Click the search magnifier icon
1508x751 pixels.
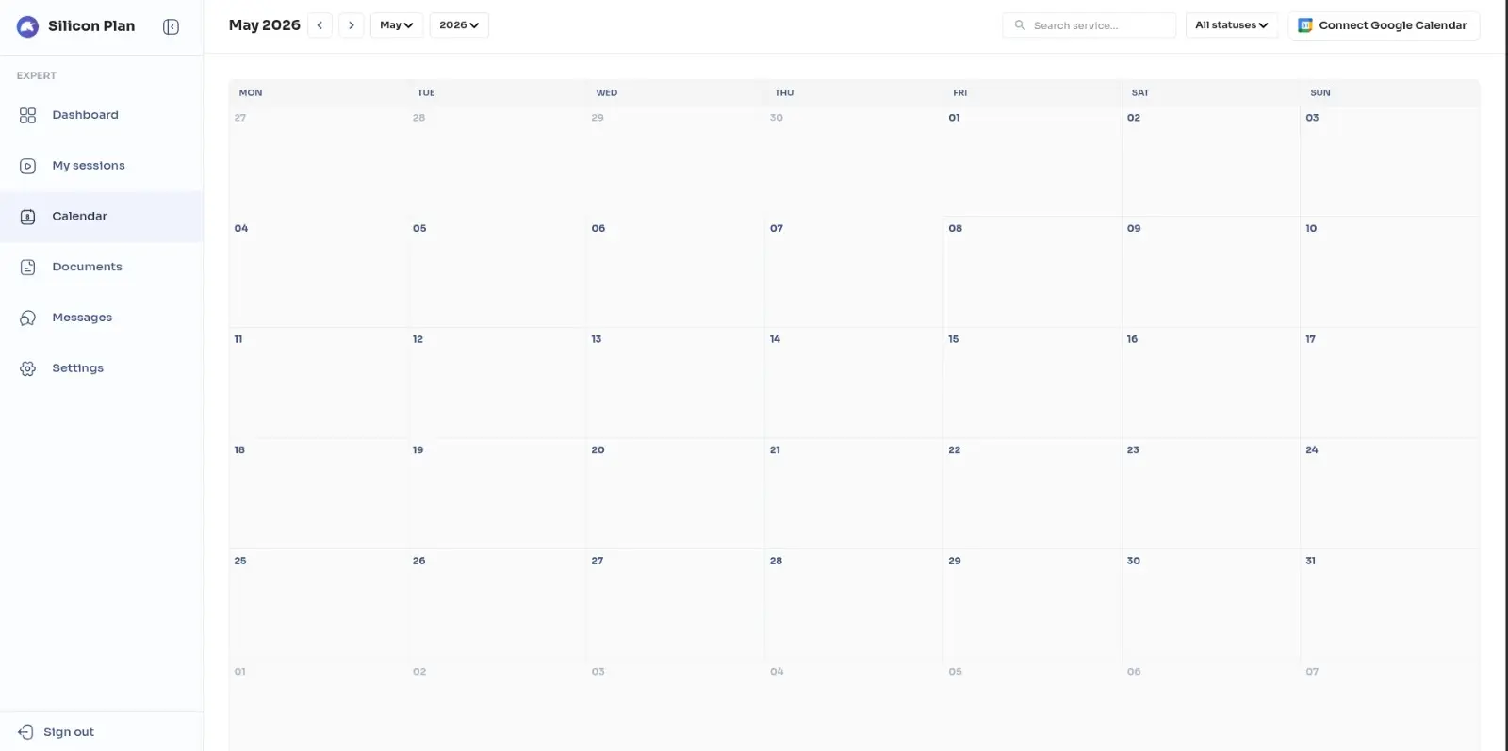[x=1020, y=25]
